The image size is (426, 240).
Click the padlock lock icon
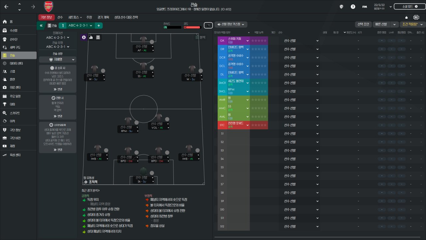click(406, 17)
